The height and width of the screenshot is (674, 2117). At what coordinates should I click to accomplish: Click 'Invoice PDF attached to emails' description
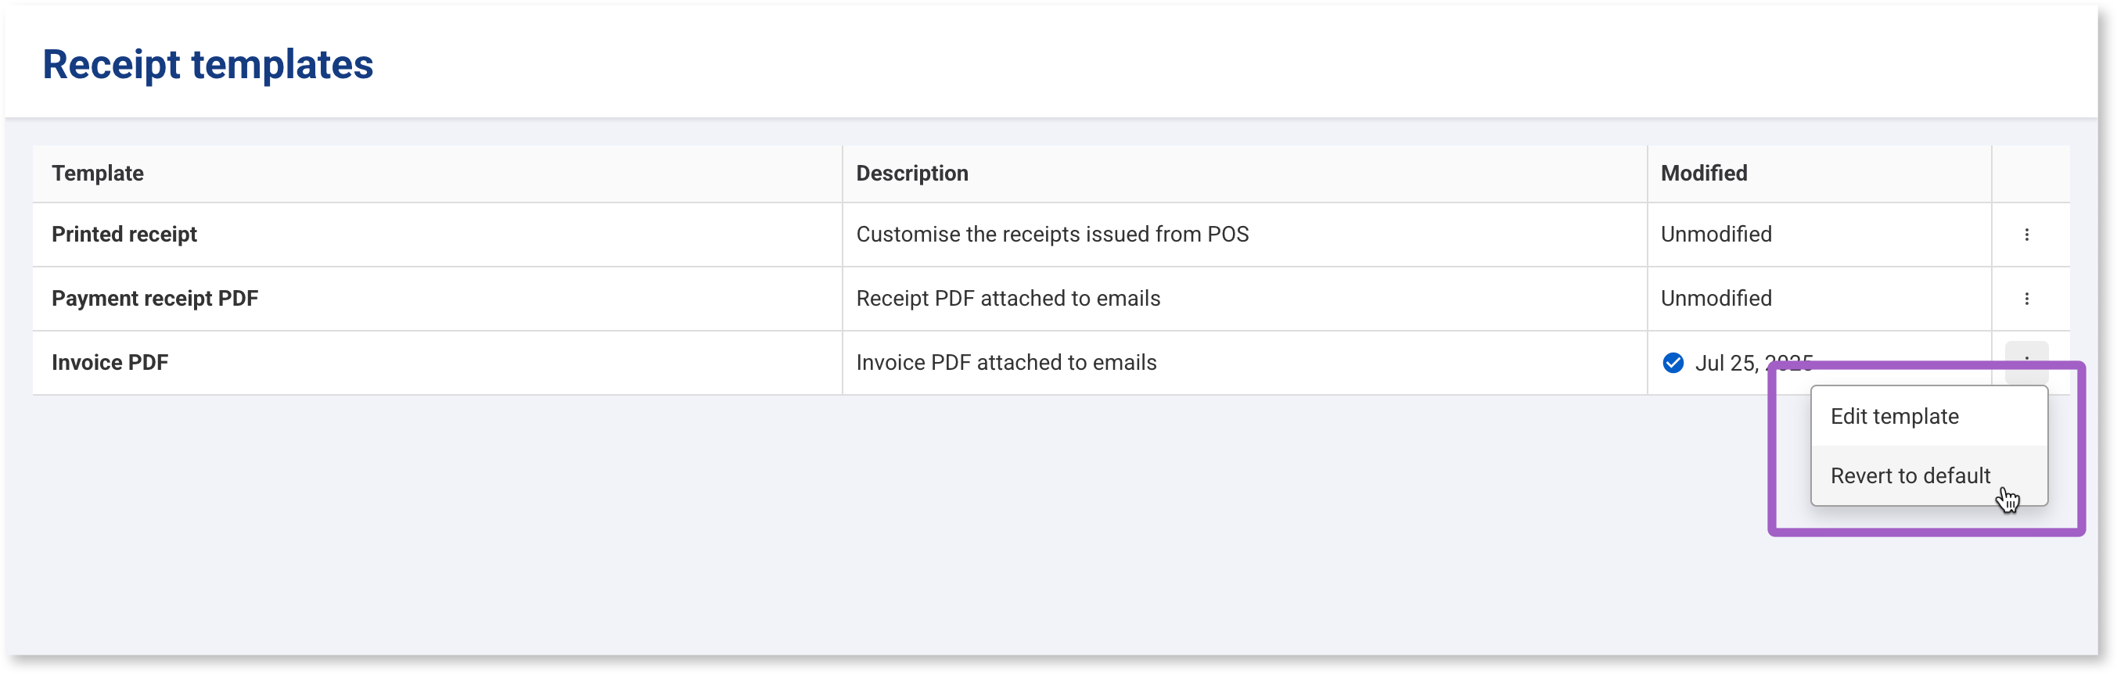[x=1006, y=363]
